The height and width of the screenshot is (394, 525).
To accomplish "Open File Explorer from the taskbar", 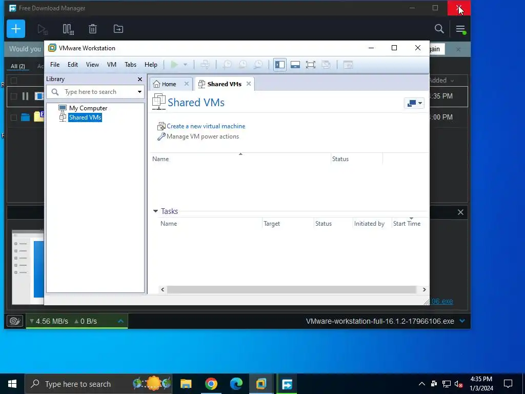I will (x=186, y=384).
